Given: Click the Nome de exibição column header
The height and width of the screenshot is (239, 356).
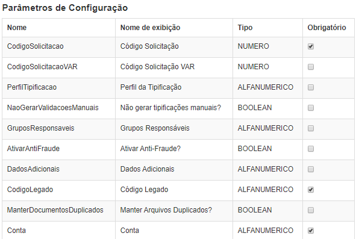Looking at the screenshot, I should click(x=174, y=28).
